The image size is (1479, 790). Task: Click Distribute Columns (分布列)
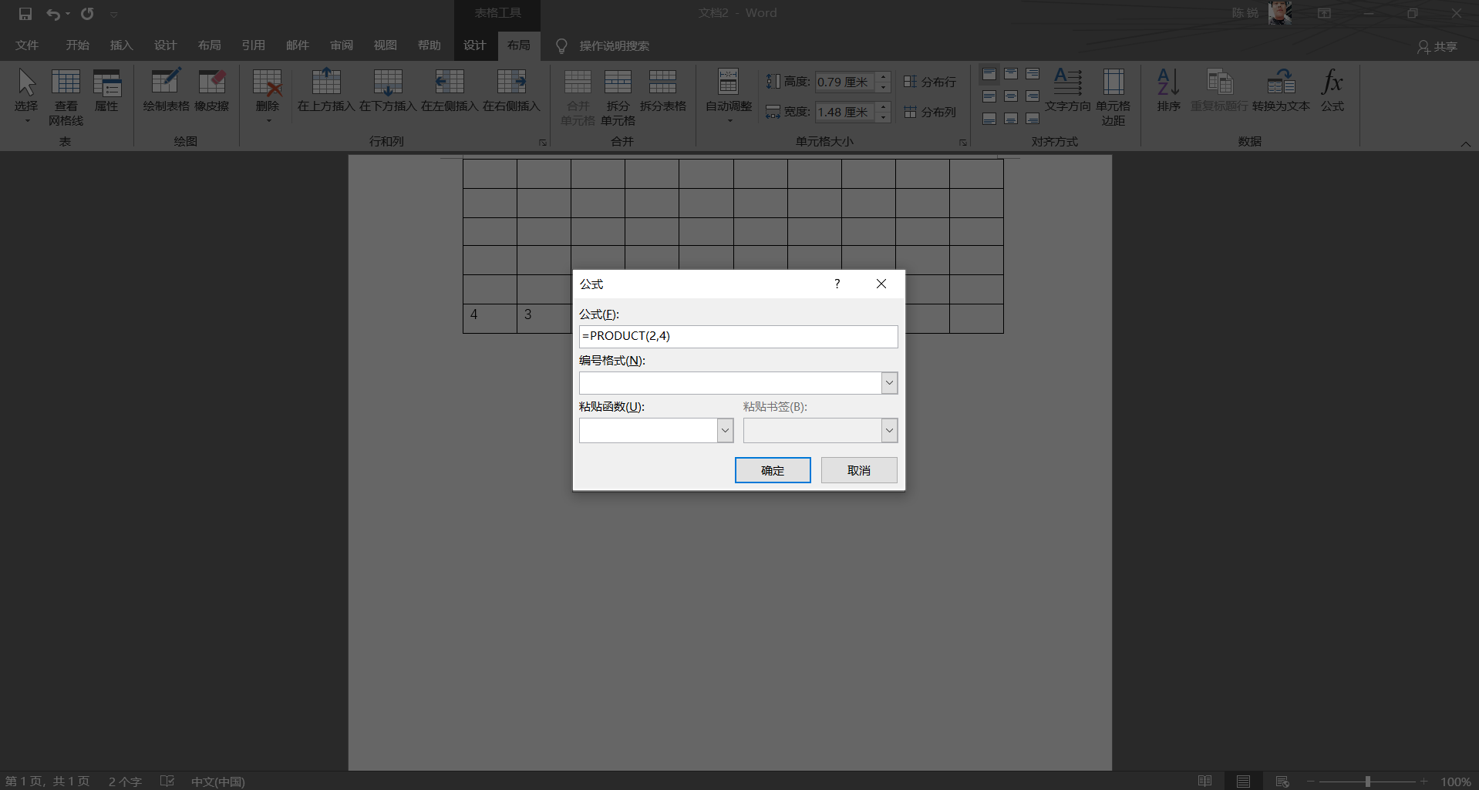930,112
